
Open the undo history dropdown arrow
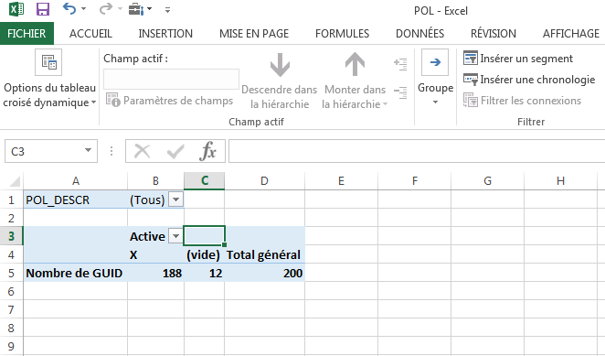coord(84,9)
